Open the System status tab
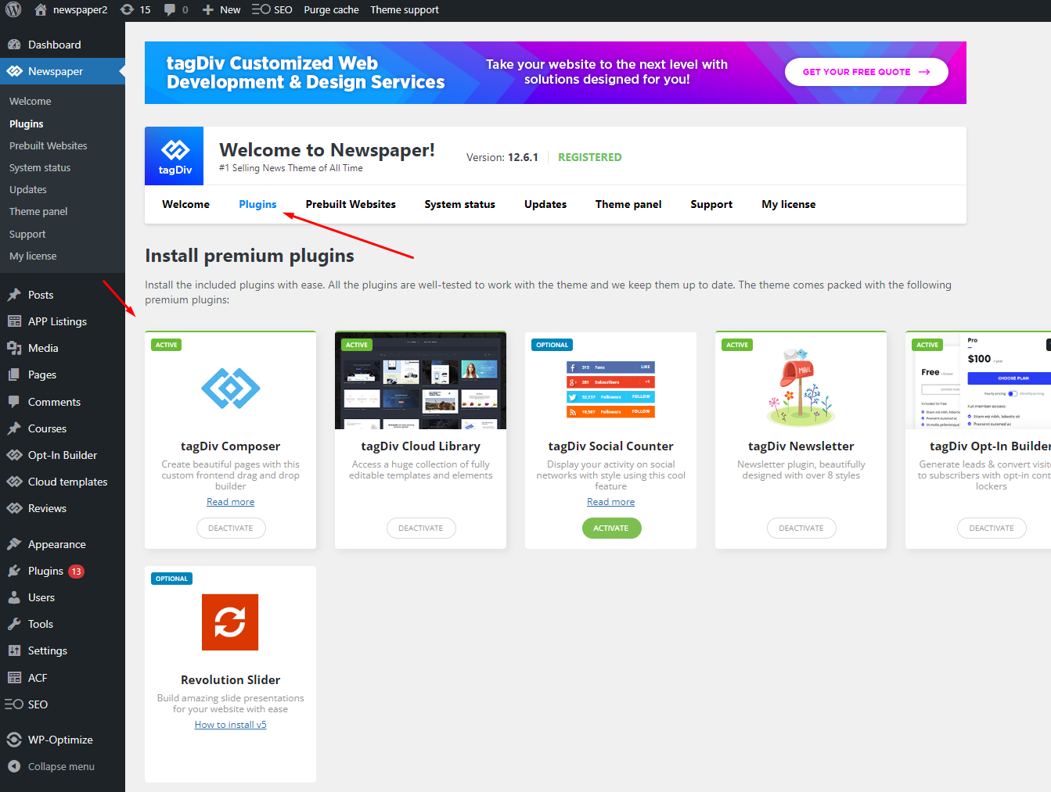Viewport: 1051px width, 792px height. click(460, 204)
